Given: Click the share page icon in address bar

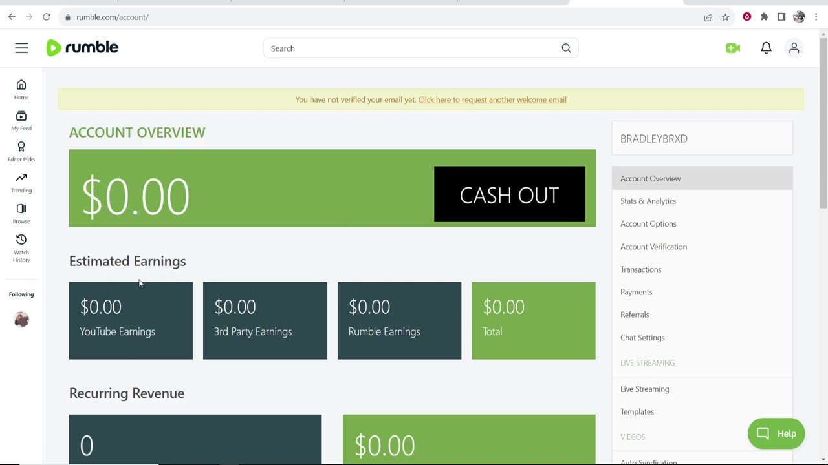Looking at the screenshot, I should click(708, 17).
